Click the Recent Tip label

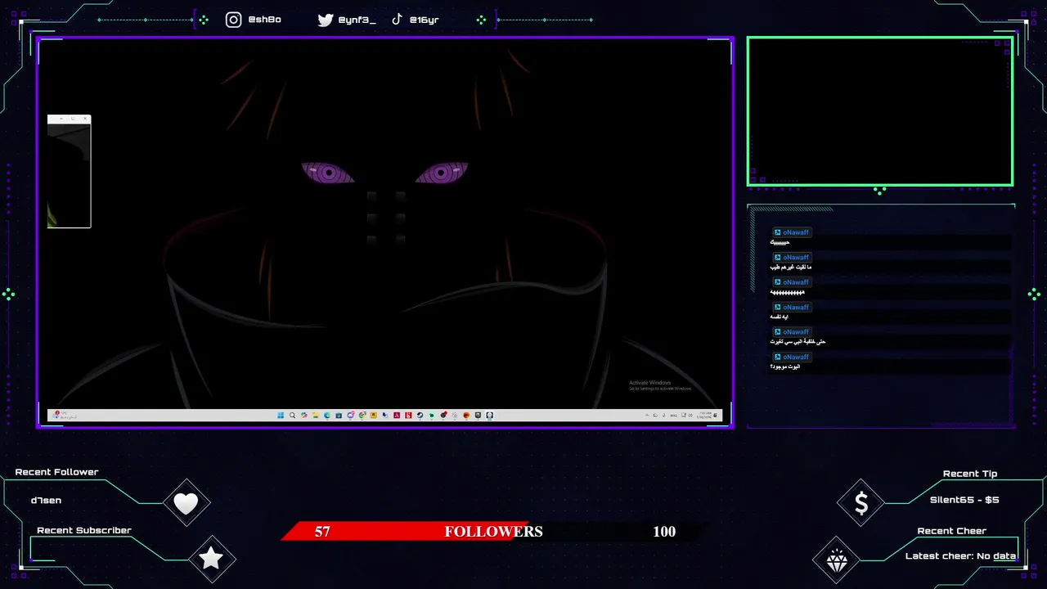pos(970,474)
